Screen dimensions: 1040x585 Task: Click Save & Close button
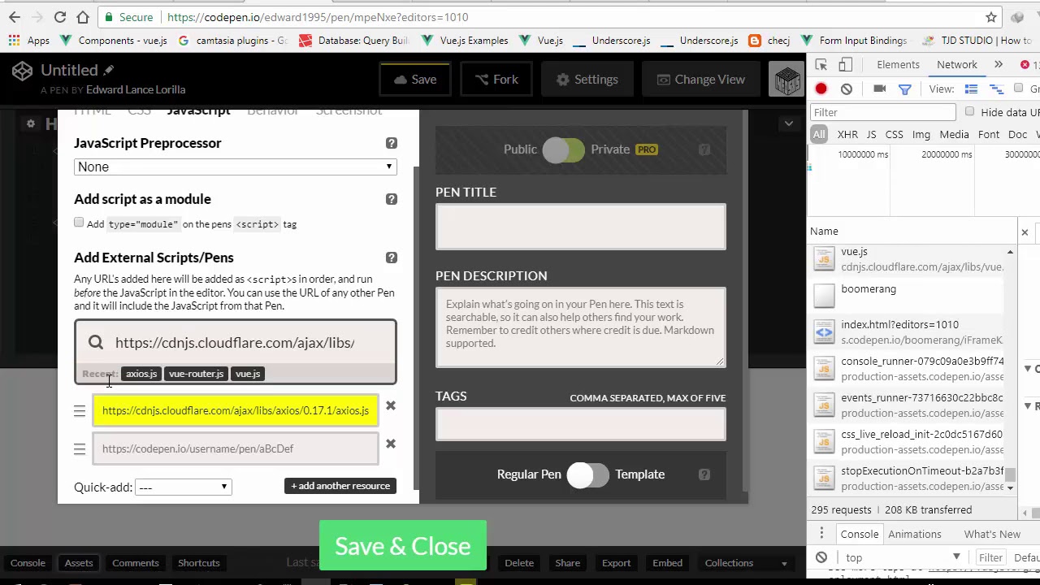click(403, 546)
